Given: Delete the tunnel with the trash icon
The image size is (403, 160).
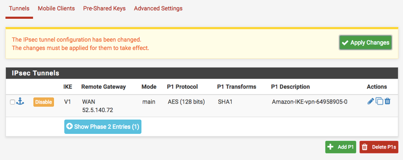Looking at the screenshot, I should 388,101.
